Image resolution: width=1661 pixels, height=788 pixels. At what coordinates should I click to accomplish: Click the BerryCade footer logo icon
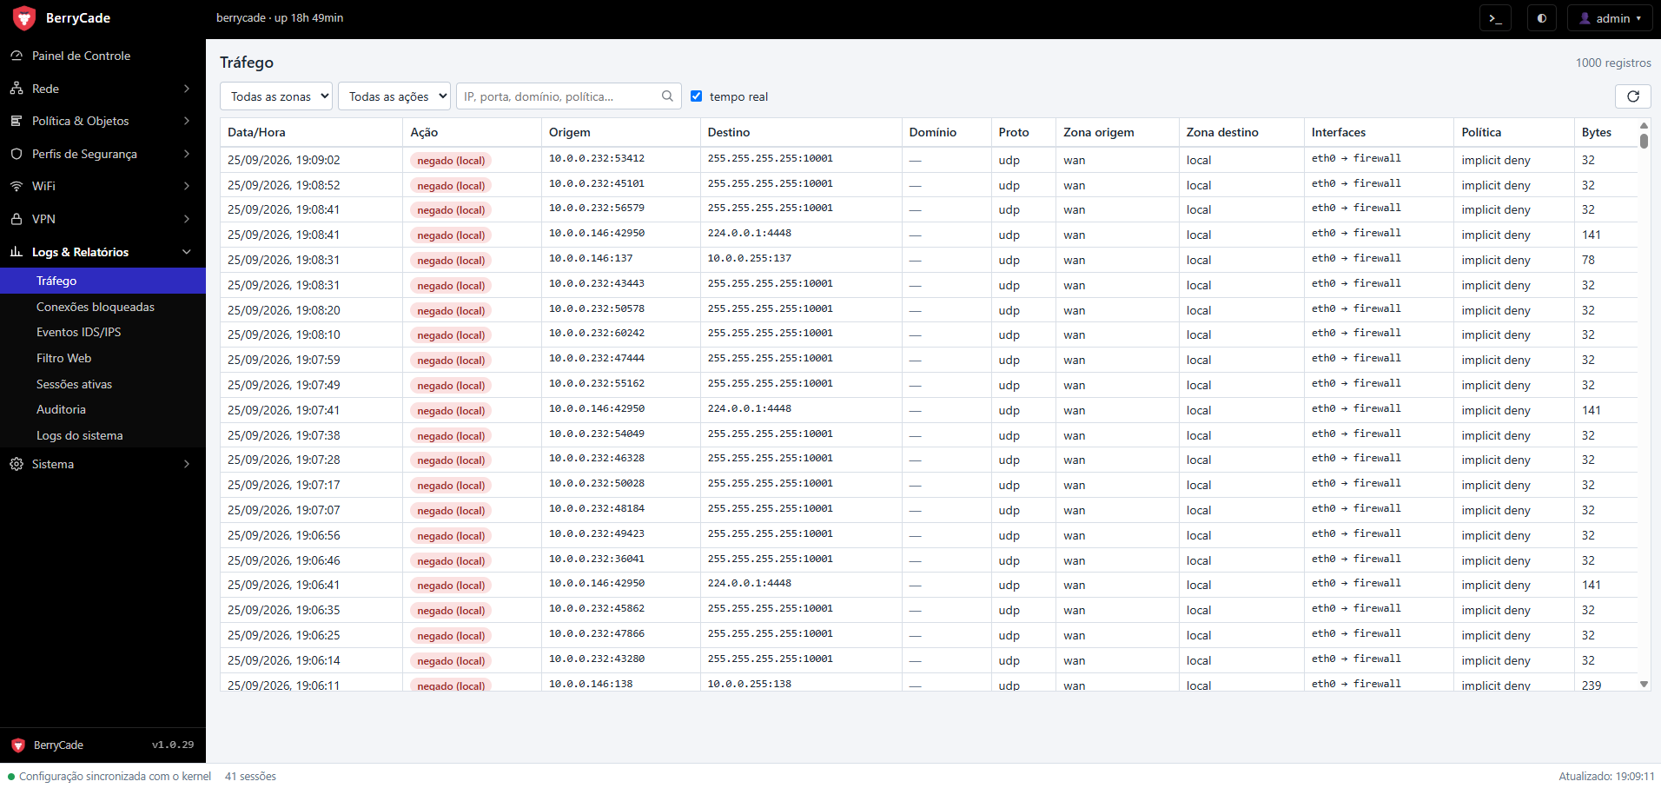tap(18, 745)
